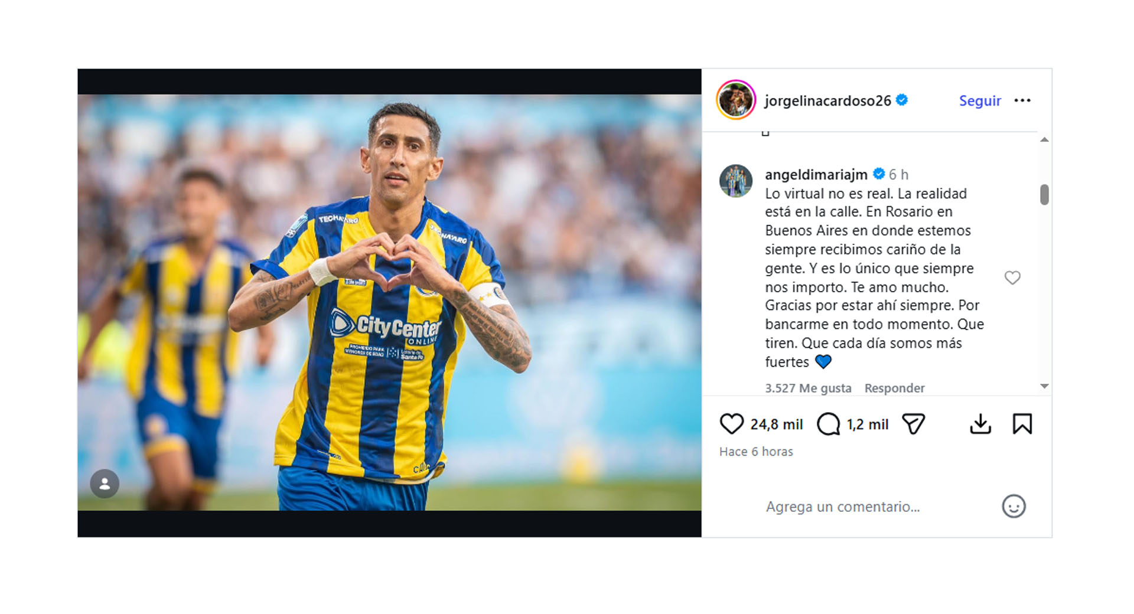
Task: Click Seguir to follow jorgelinacardoso26
Action: click(x=980, y=100)
